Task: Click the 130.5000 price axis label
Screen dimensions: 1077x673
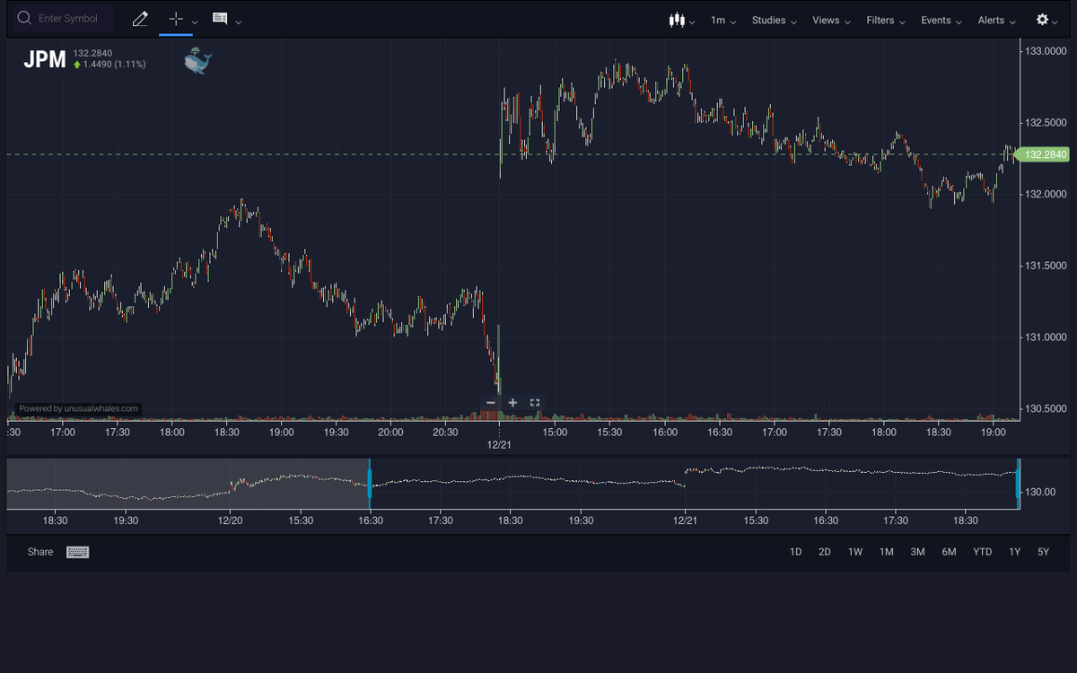Action: point(1046,409)
